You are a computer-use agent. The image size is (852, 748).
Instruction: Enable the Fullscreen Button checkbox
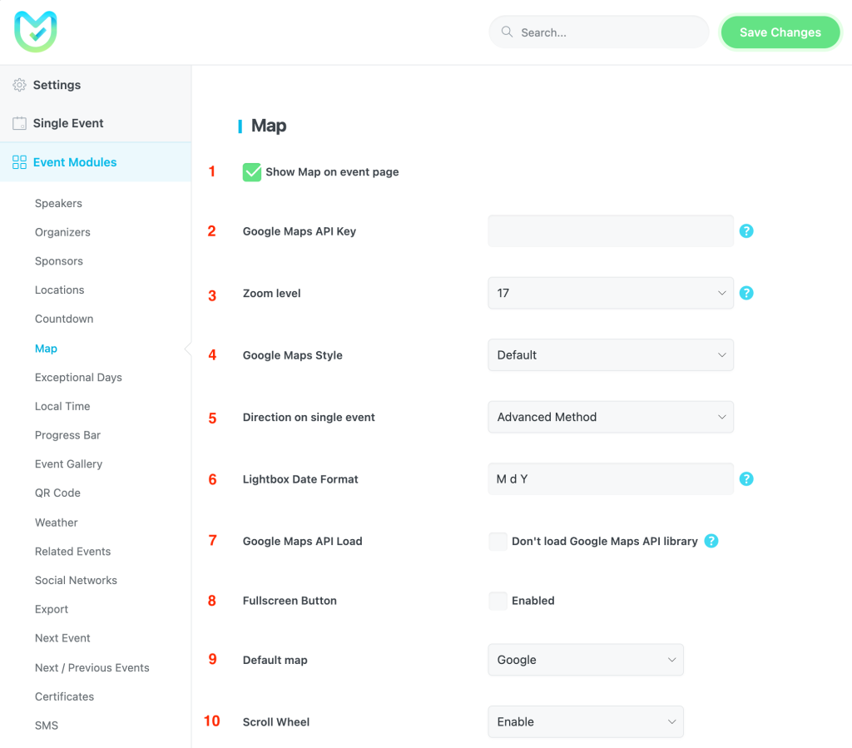pyautogui.click(x=498, y=601)
